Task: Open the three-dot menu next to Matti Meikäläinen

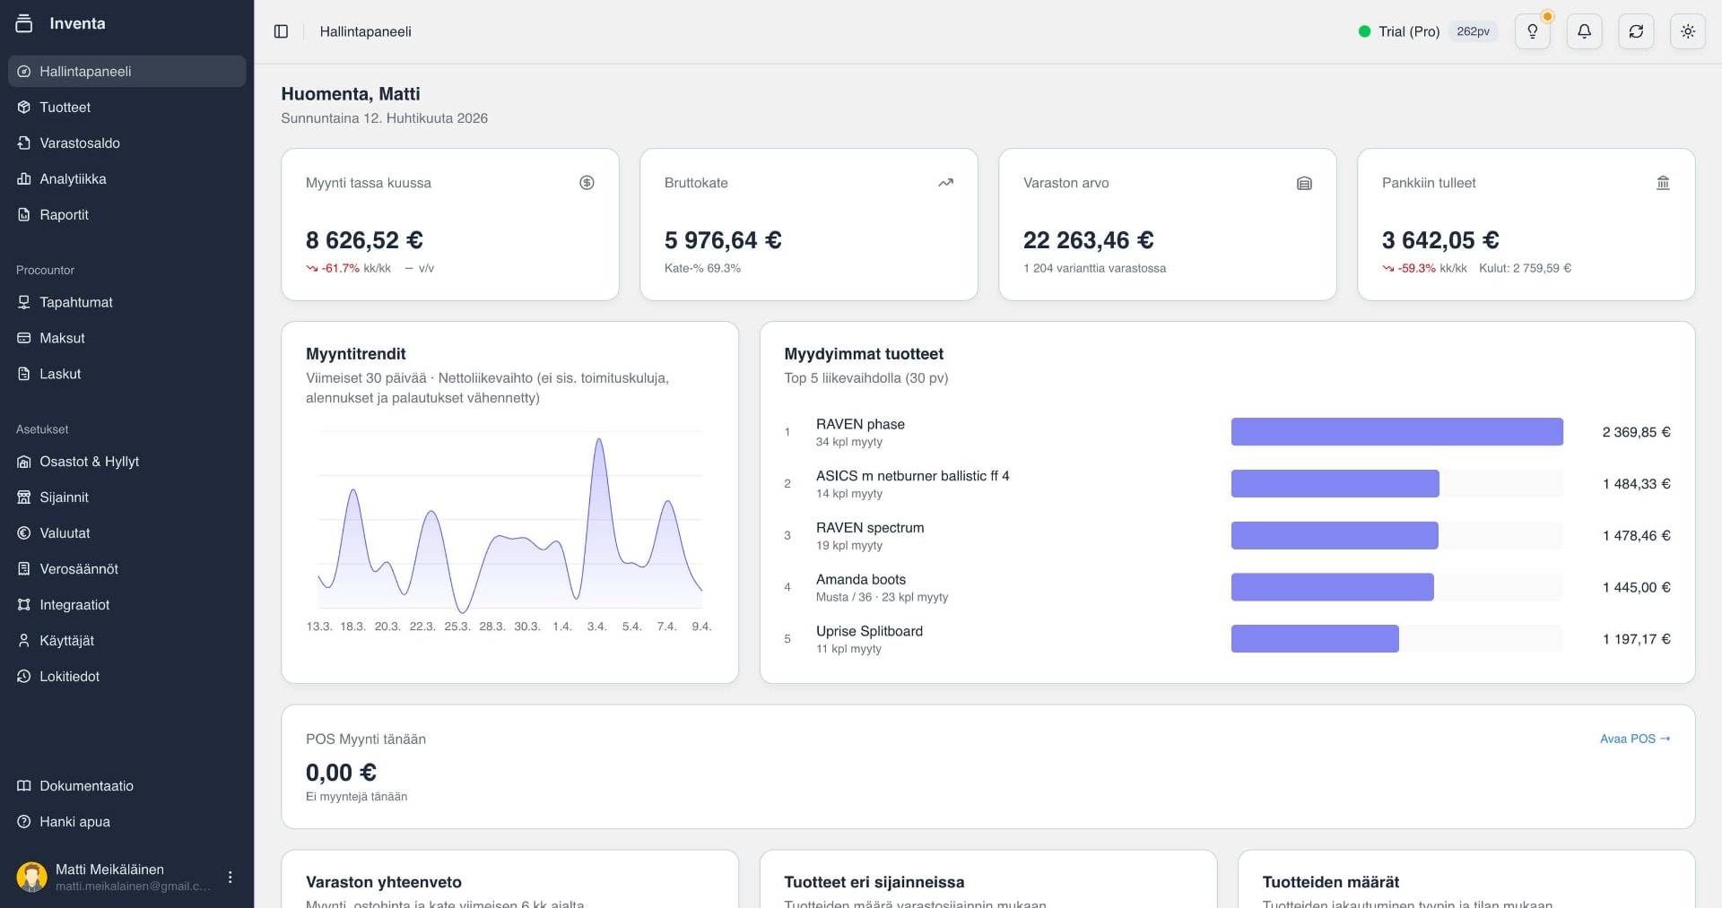Action: [x=230, y=877]
